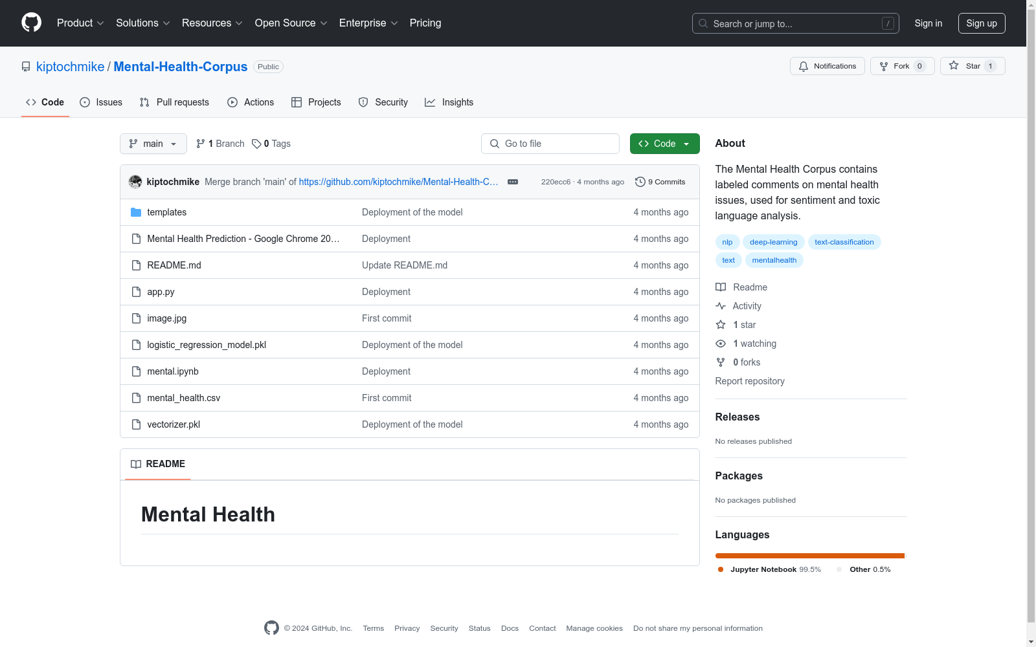Click file icon beside app.py
Image resolution: width=1036 pixels, height=647 pixels.
(x=136, y=292)
